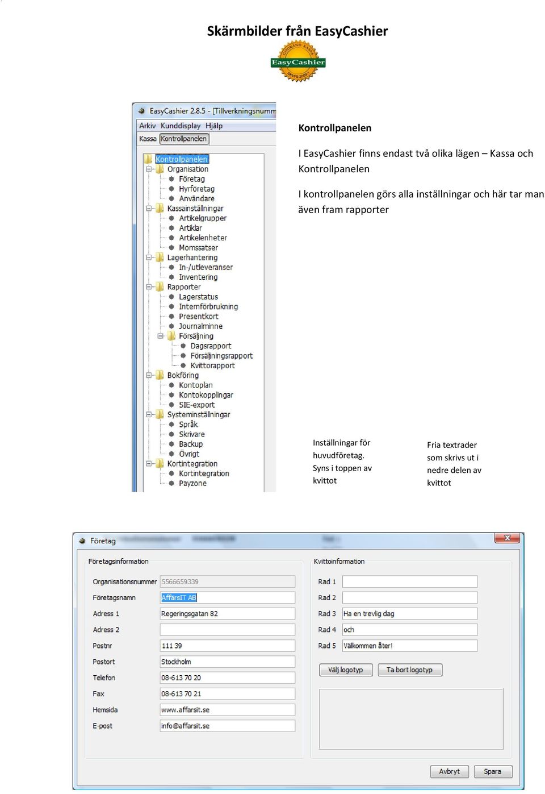Select In-/utleveranser in the tree
Image resolution: width=545 pixels, height=794 pixels.
[x=206, y=267]
